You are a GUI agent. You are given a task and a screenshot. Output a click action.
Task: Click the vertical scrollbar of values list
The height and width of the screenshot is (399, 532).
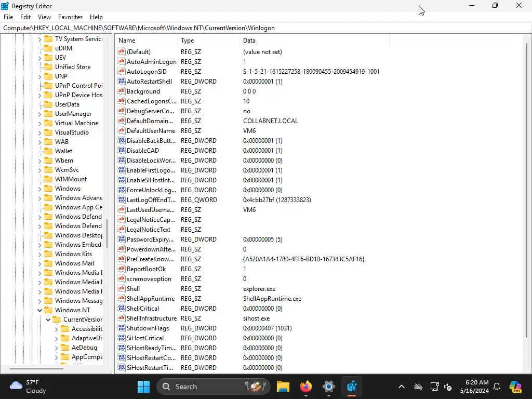(x=527, y=190)
